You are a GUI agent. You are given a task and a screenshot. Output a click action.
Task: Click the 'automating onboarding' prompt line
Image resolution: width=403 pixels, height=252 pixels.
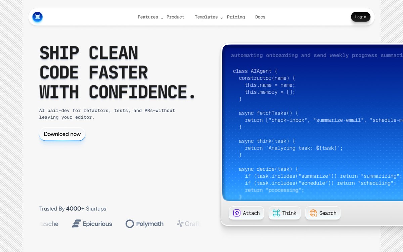[x=317, y=55]
